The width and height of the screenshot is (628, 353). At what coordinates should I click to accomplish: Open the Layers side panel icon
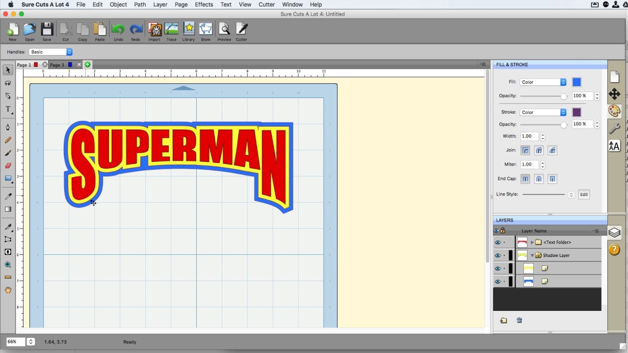pyautogui.click(x=614, y=233)
